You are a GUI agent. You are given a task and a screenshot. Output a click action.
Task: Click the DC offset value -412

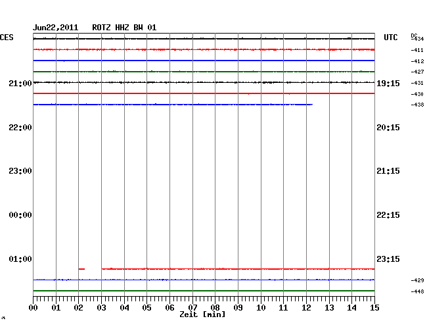point(417,61)
